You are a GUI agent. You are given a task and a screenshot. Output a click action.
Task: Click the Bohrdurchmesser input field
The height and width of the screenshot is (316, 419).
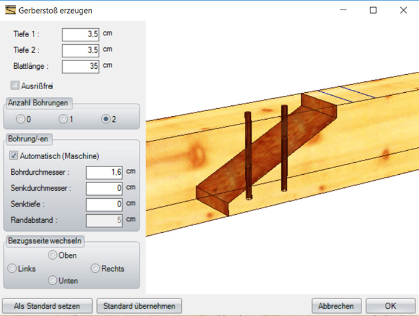[x=104, y=172]
